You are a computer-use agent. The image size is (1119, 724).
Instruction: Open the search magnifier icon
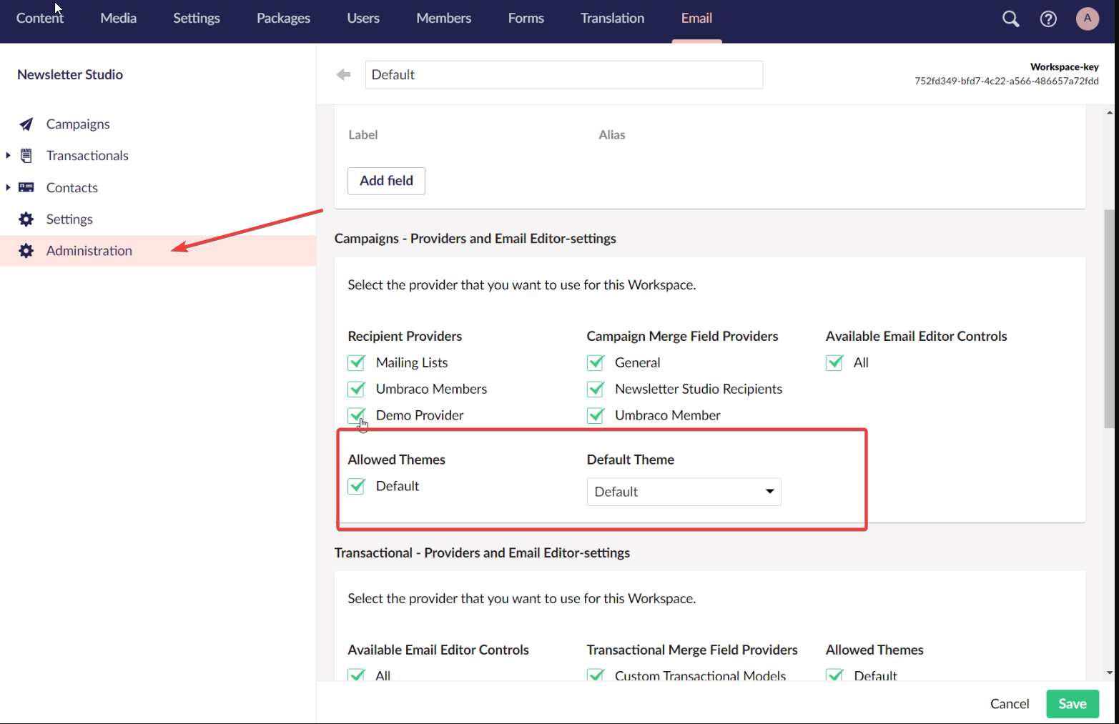click(x=1010, y=19)
